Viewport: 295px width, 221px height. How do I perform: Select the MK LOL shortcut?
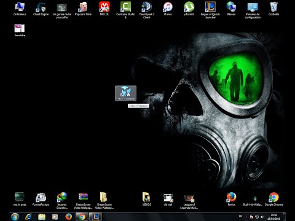coord(104,9)
